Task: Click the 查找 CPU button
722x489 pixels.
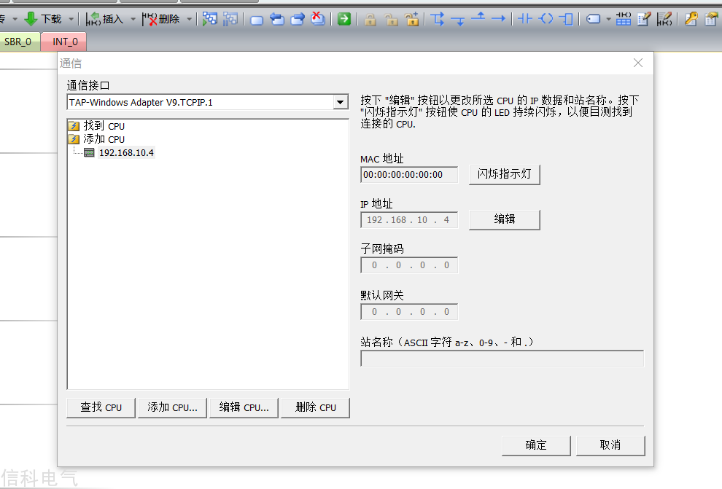Action: (x=101, y=407)
